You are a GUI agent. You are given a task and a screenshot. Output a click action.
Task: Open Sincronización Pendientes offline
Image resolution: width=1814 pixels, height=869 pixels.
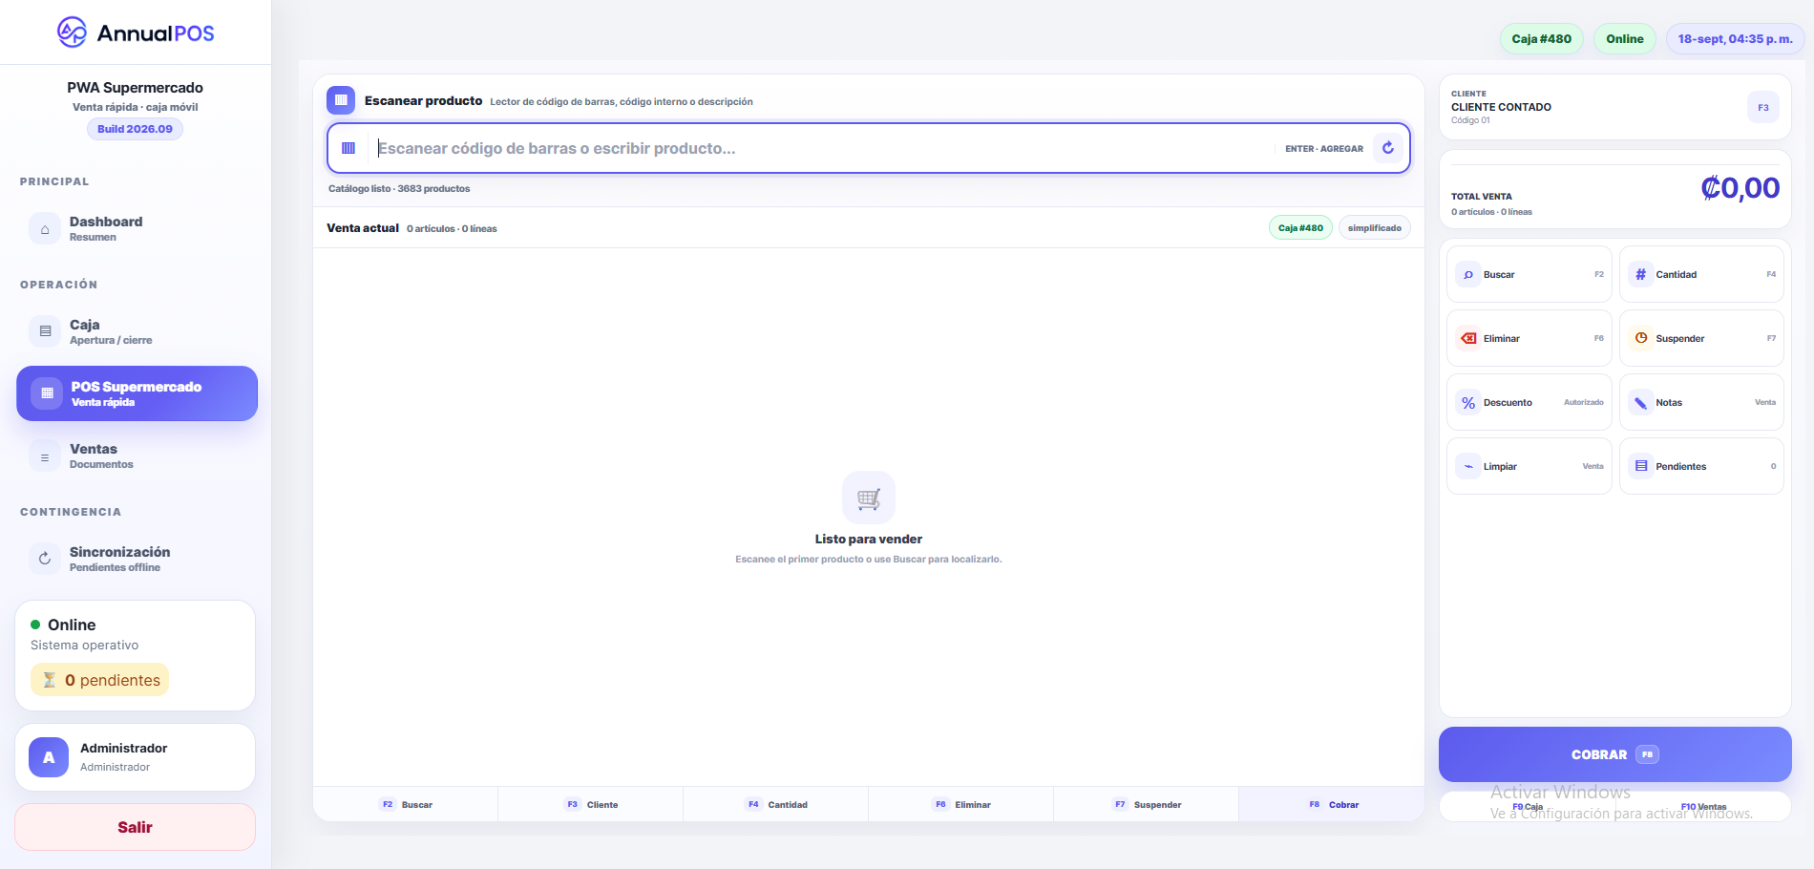(x=137, y=559)
